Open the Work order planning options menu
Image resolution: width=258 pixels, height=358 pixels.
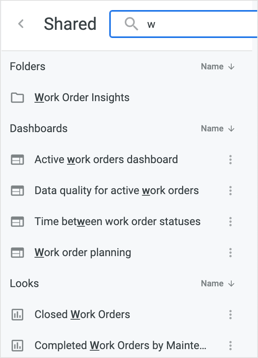(230, 253)
